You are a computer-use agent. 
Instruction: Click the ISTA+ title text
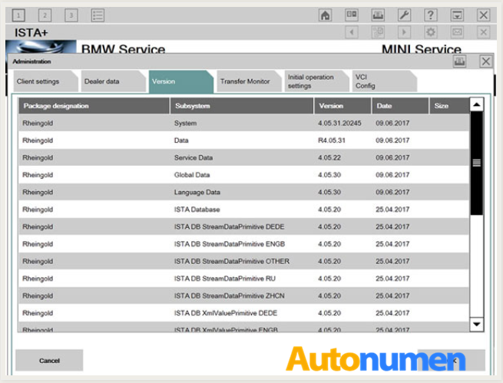click(31, 32)
